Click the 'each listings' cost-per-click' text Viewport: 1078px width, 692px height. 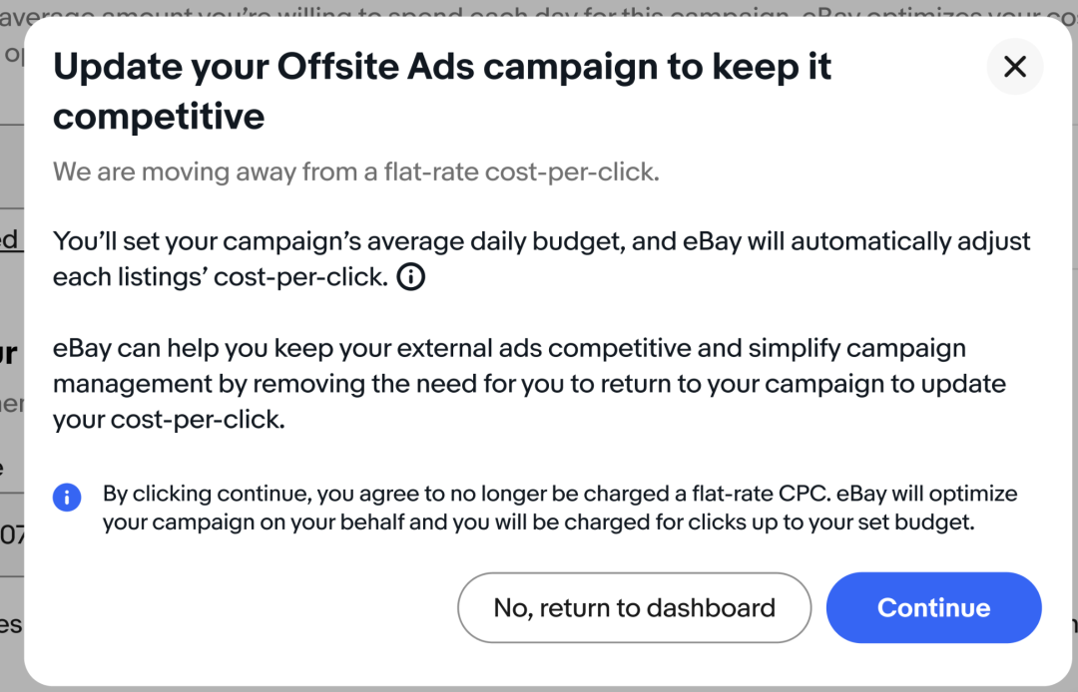[x=220, y=277]
